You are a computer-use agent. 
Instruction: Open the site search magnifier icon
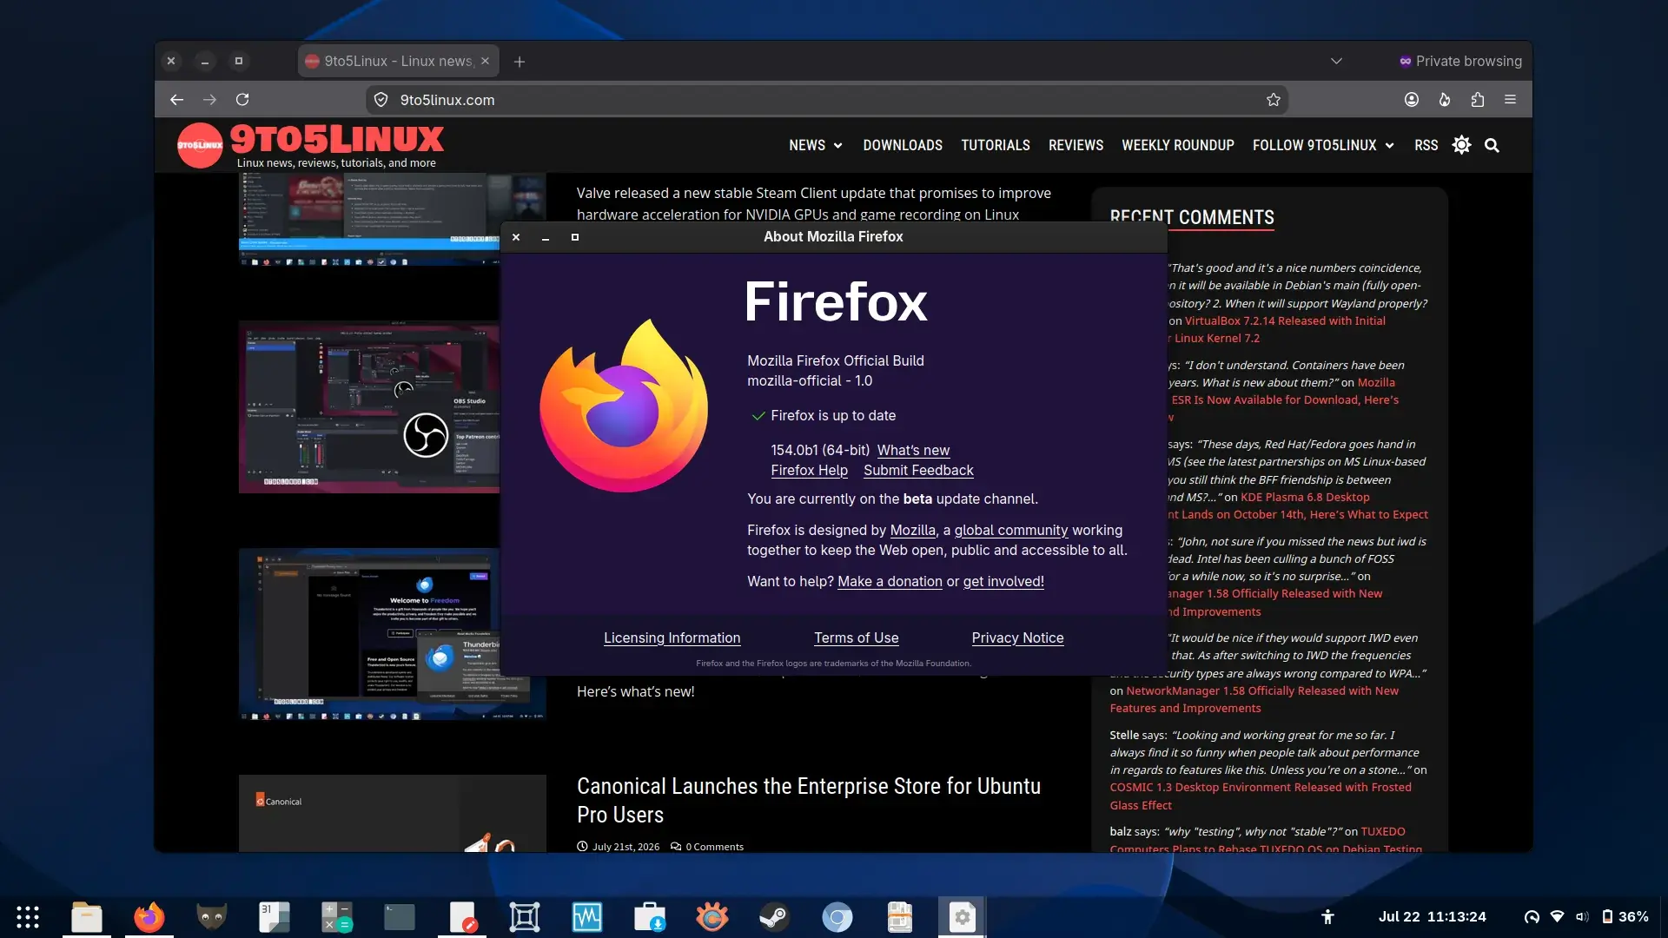click(1492, 145)
